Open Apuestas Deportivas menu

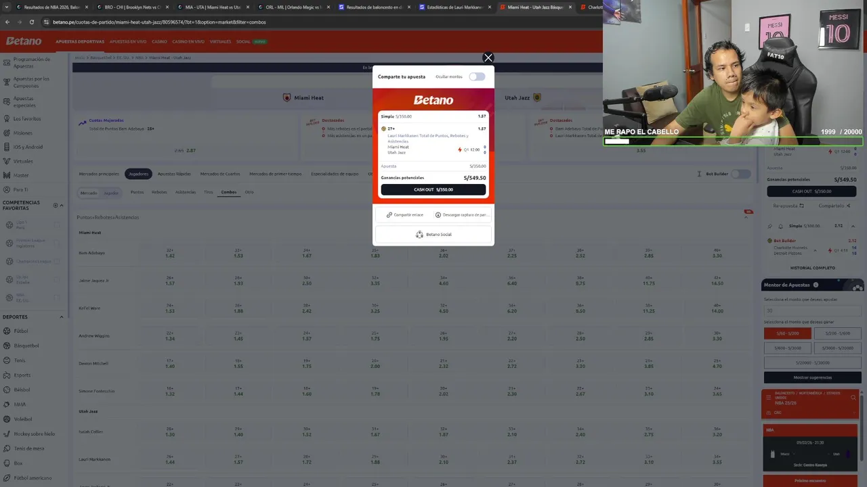coord(80,41)
